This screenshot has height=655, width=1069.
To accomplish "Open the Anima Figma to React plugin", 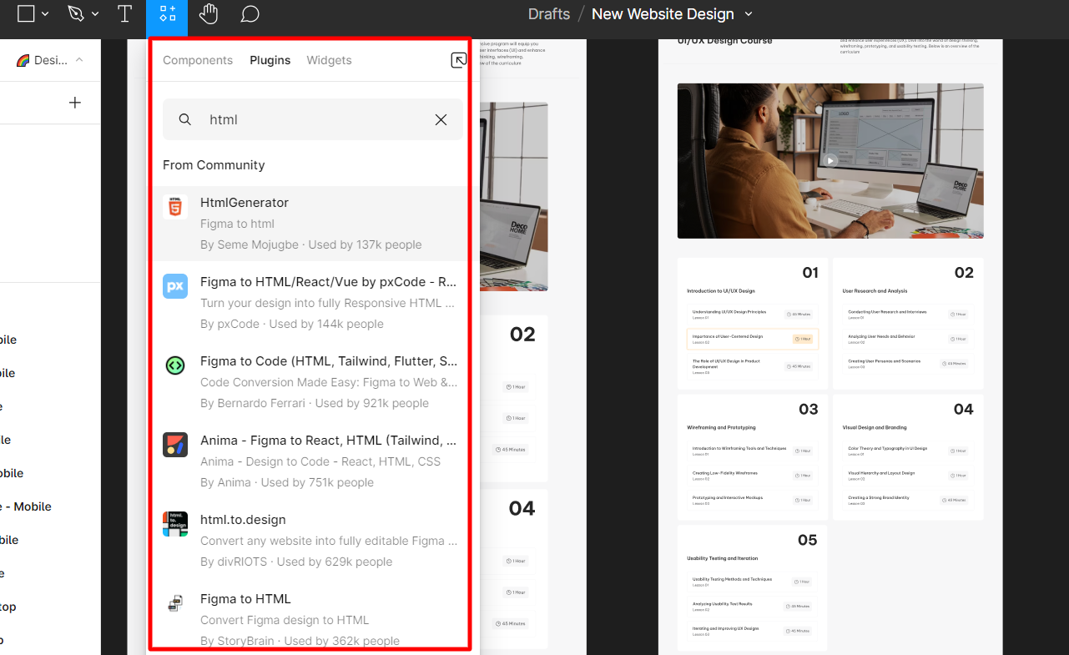I will pyautogui.click(x=309, y=461).
